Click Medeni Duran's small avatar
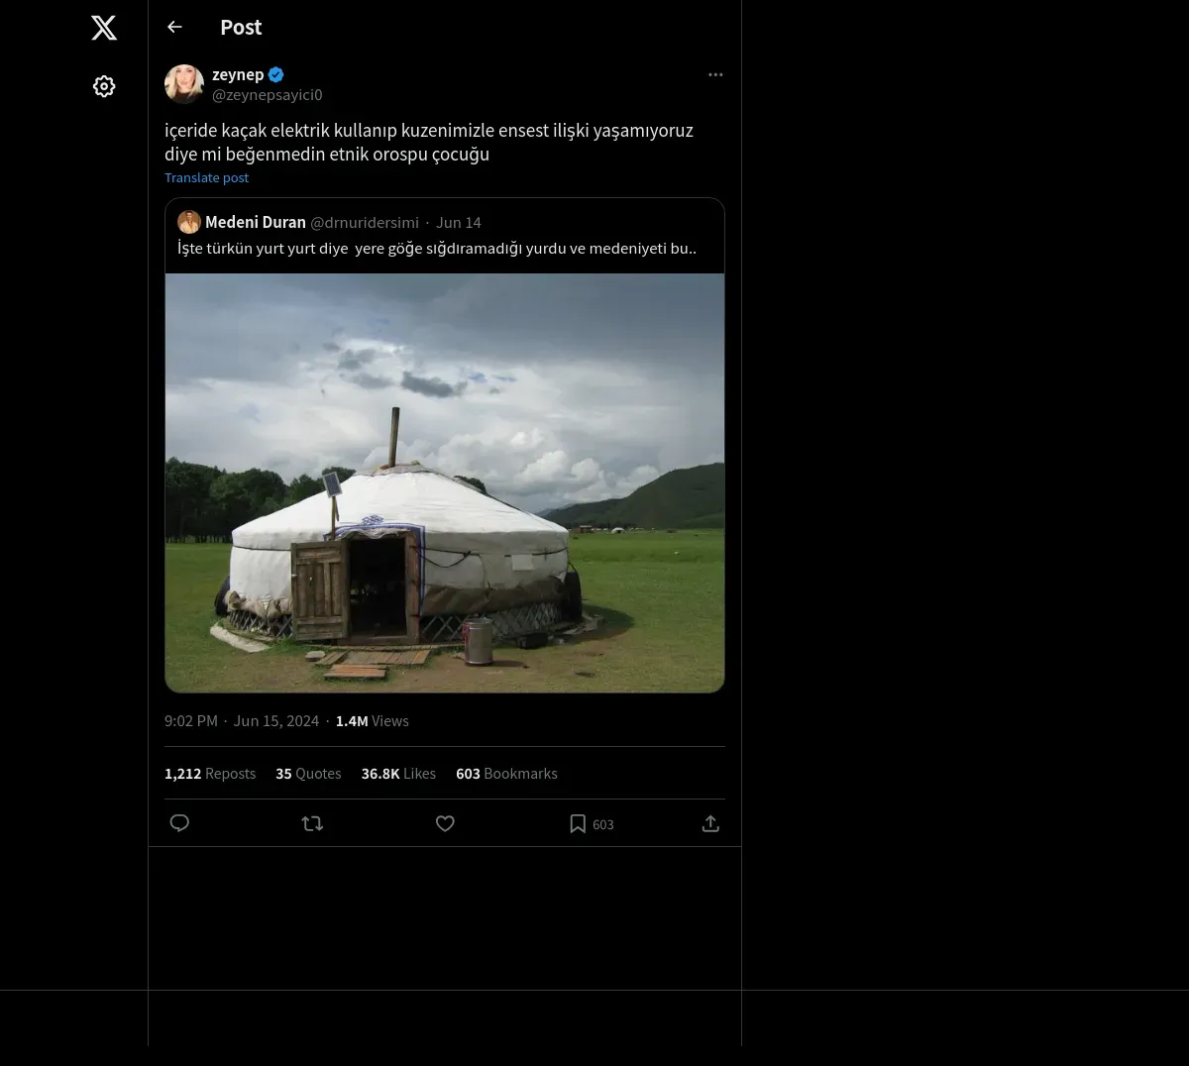 [x=189, y=222]
